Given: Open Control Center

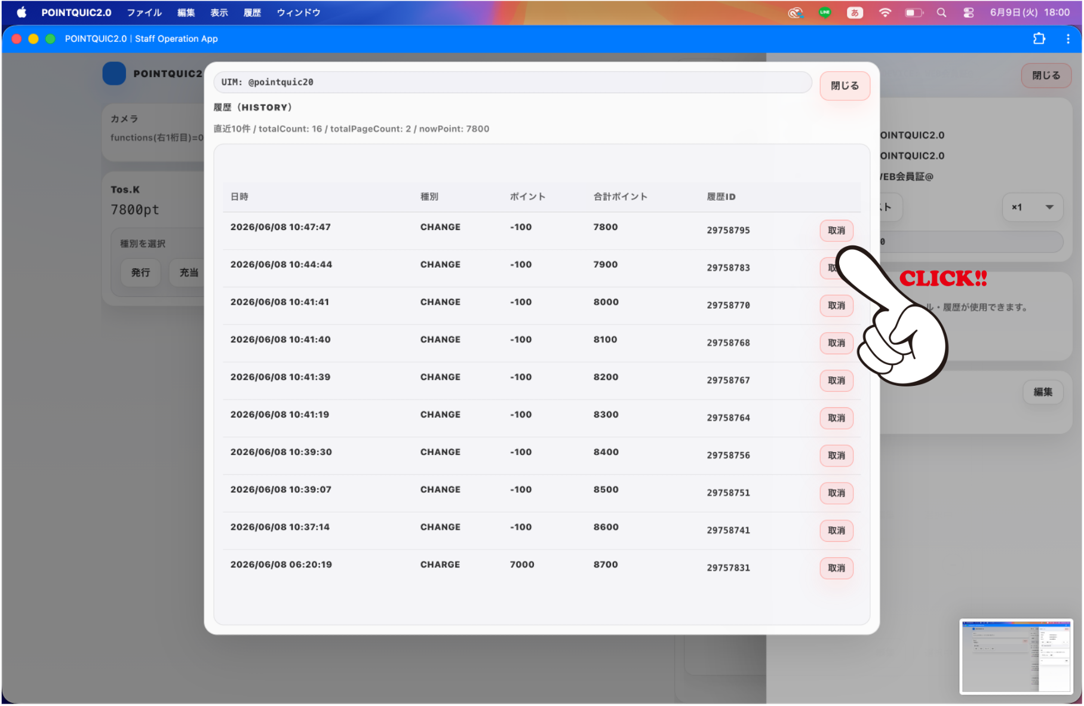Looking at the screenshot, I should click(968, 13).
